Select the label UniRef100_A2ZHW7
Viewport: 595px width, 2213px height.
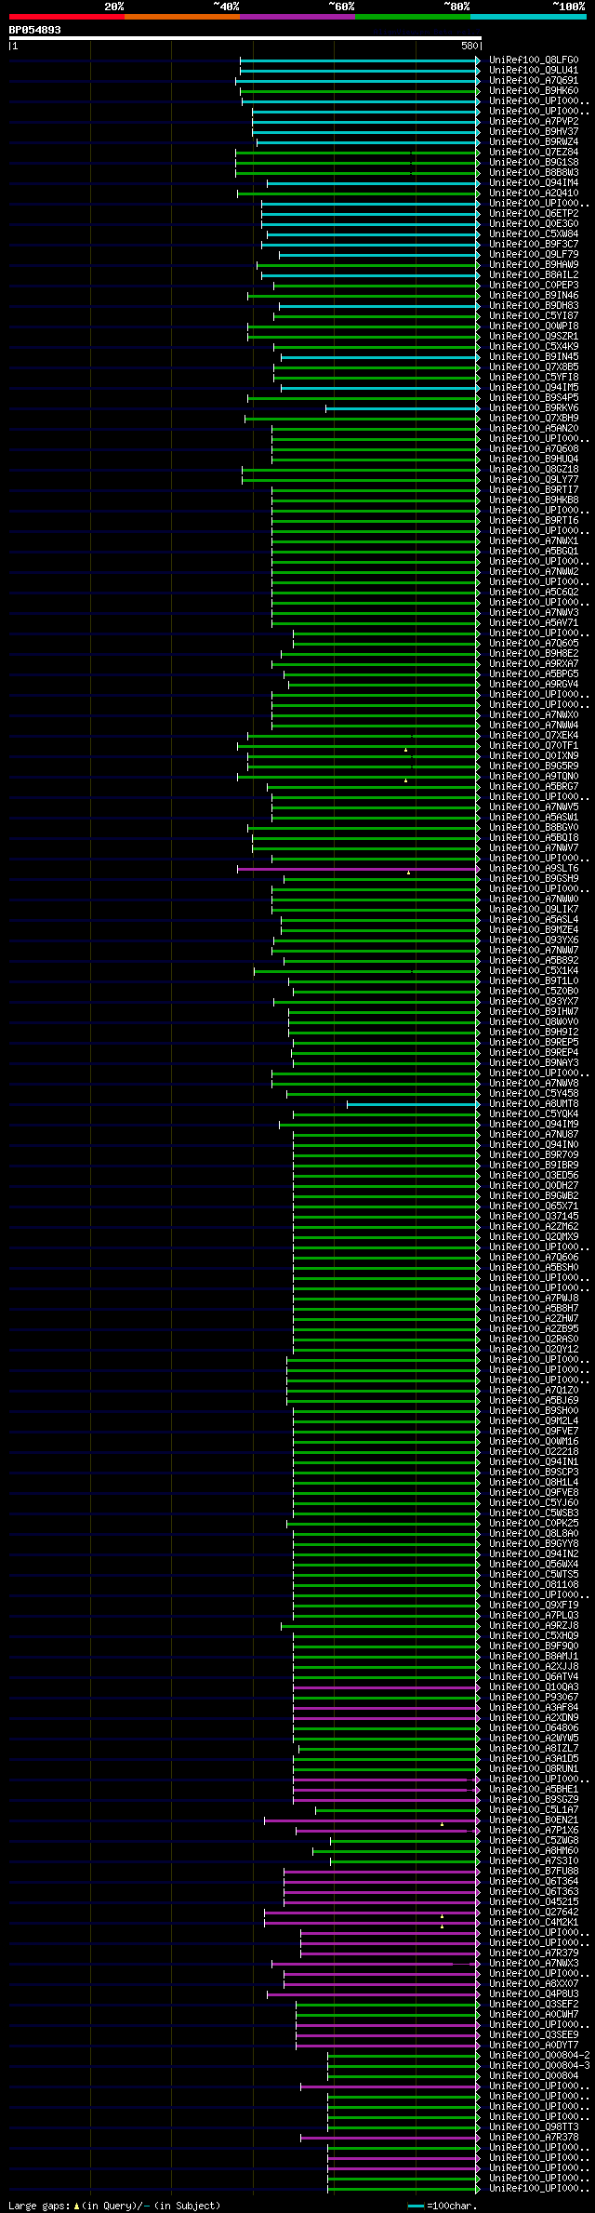(x=534, y=1319)
